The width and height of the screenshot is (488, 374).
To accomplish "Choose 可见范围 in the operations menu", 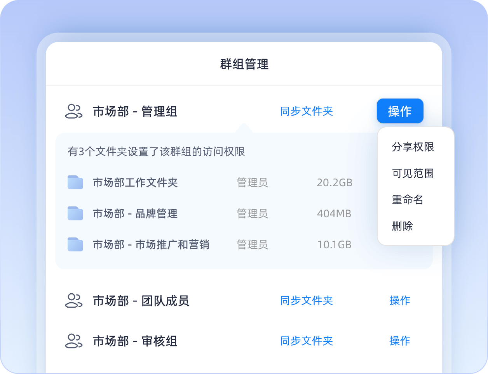I will tap(413, 173).
